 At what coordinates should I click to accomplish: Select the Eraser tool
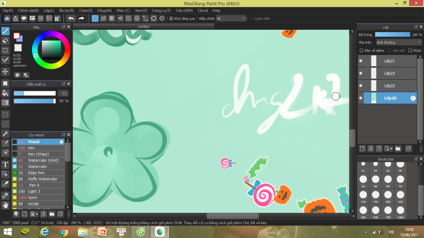(x=5, y=40)
